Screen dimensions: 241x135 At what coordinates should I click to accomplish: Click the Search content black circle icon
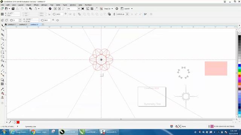point(50,9)
